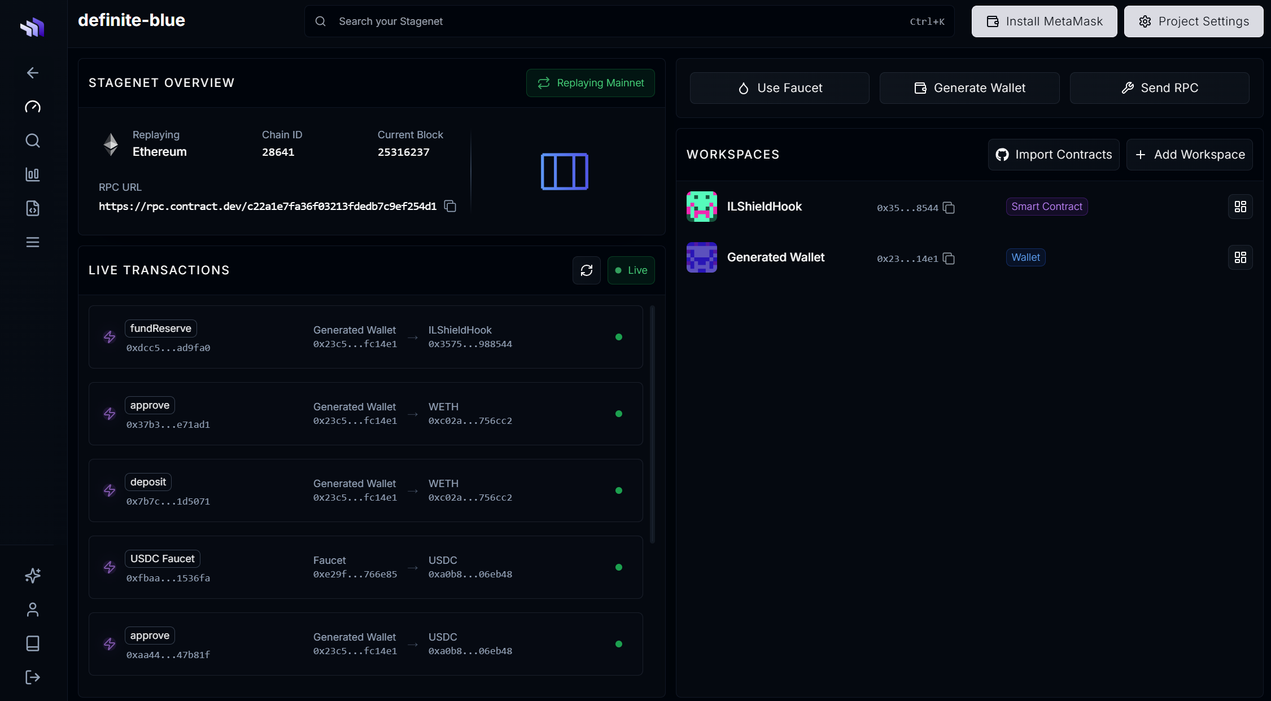1271x701 pixels.
Task: Open the hamburger list icon in sidebar
Action: 33,242
